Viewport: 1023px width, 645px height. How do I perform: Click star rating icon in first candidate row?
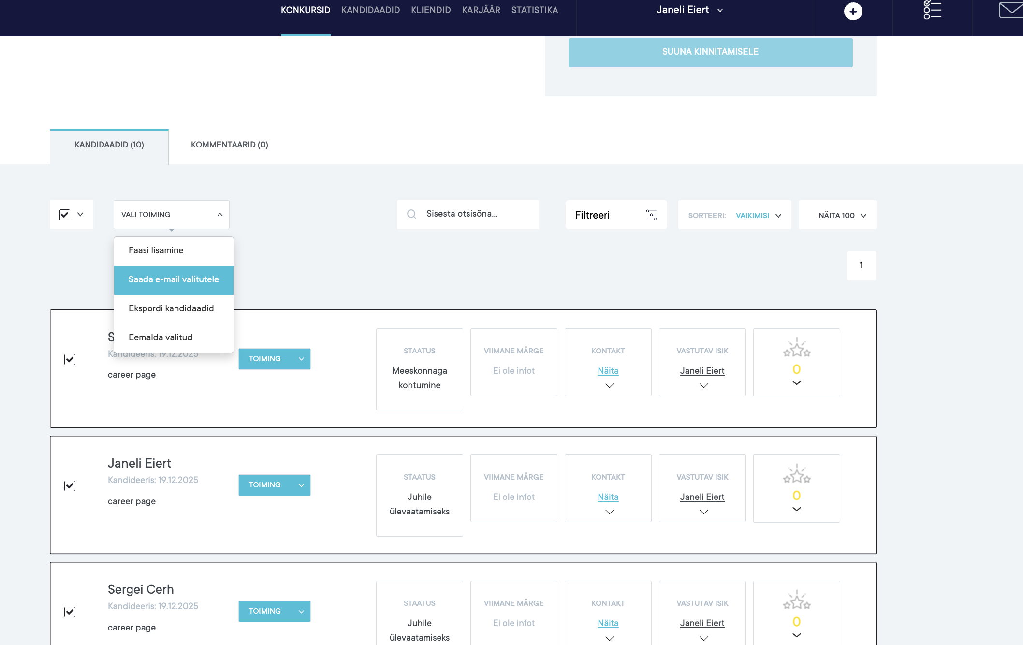point(797,349)
